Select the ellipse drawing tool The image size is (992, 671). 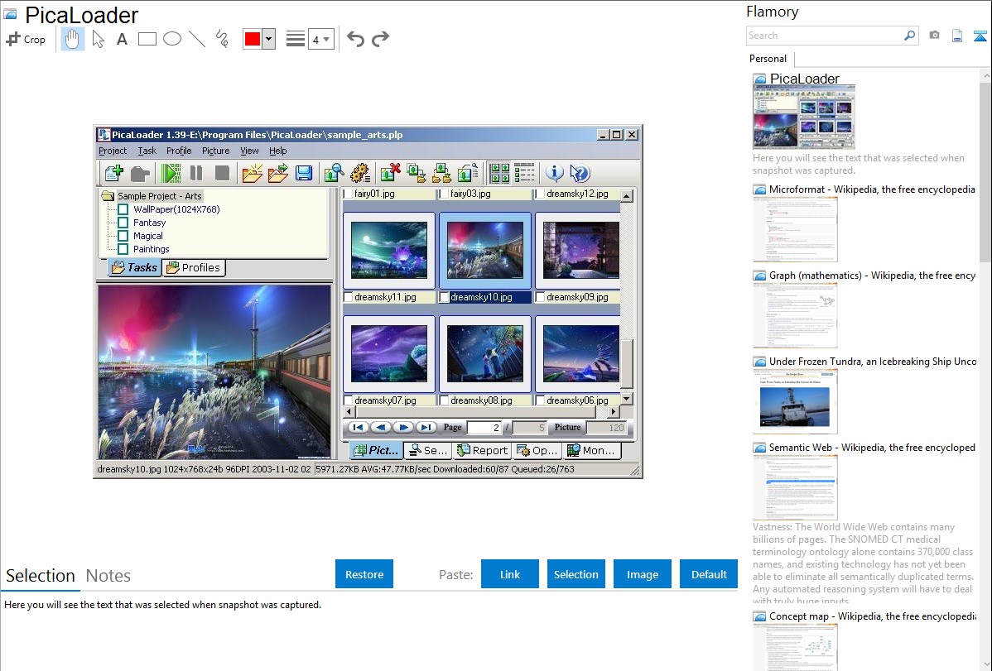tap(172, 39)
